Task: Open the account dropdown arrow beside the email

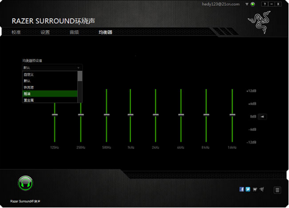Action: [247, 4]
